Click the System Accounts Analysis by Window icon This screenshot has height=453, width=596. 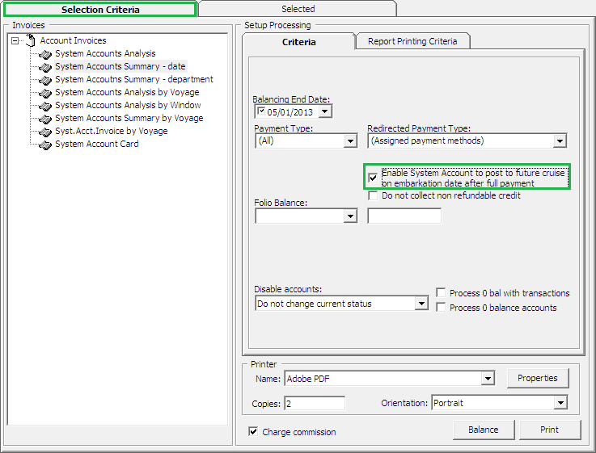click(45, 107)
